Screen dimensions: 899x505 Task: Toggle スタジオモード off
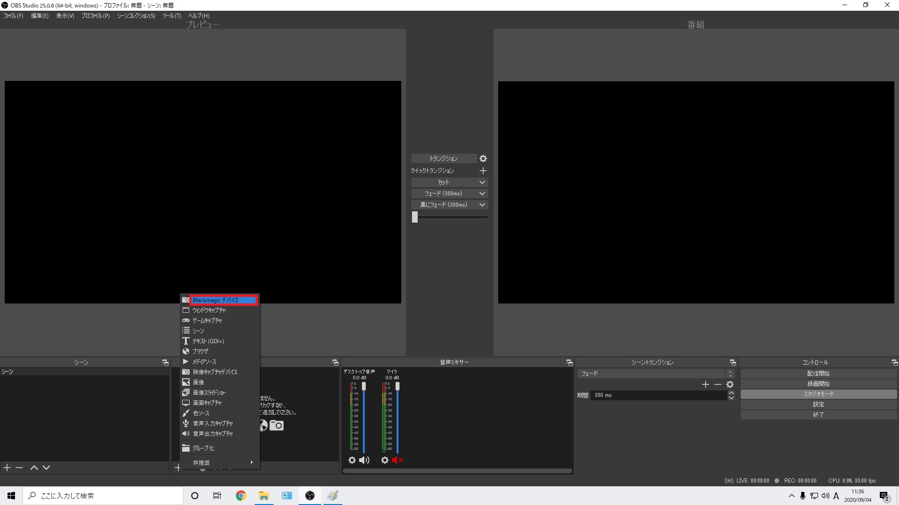818,394
